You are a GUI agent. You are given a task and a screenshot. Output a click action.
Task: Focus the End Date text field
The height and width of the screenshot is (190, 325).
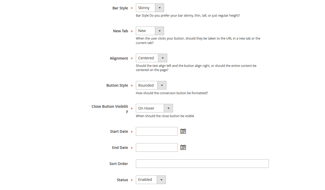coord(157,148)
